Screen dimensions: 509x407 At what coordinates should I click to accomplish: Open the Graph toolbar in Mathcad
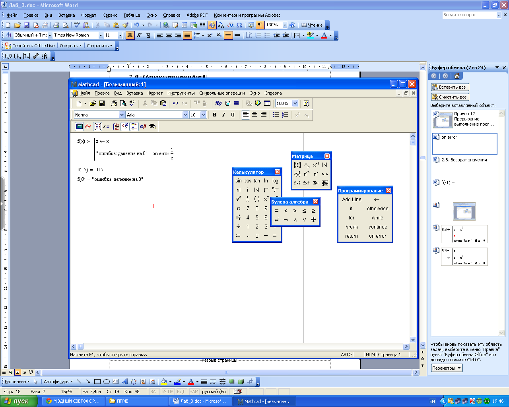(88, 126)
